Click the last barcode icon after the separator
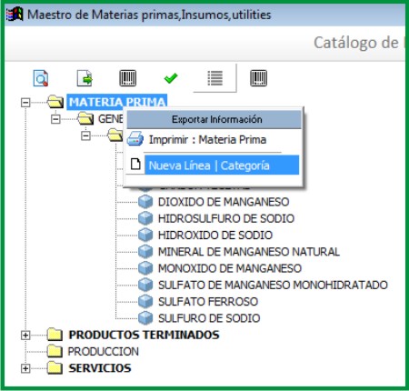Viewport: 409px width, 391px height. pyautogui.click(x=258, y=78)
